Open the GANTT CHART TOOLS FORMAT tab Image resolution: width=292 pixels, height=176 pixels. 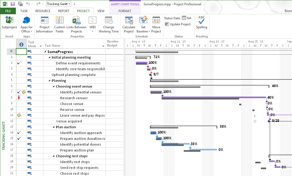(125, 11)
